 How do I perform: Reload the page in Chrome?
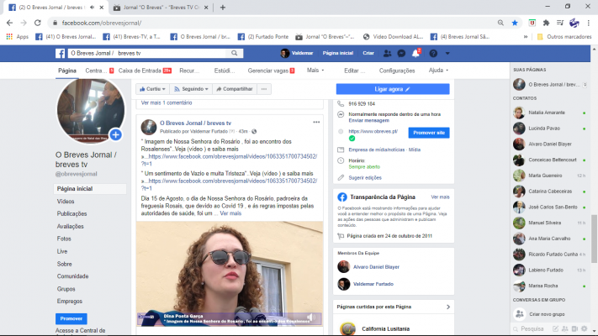point(39,23)
